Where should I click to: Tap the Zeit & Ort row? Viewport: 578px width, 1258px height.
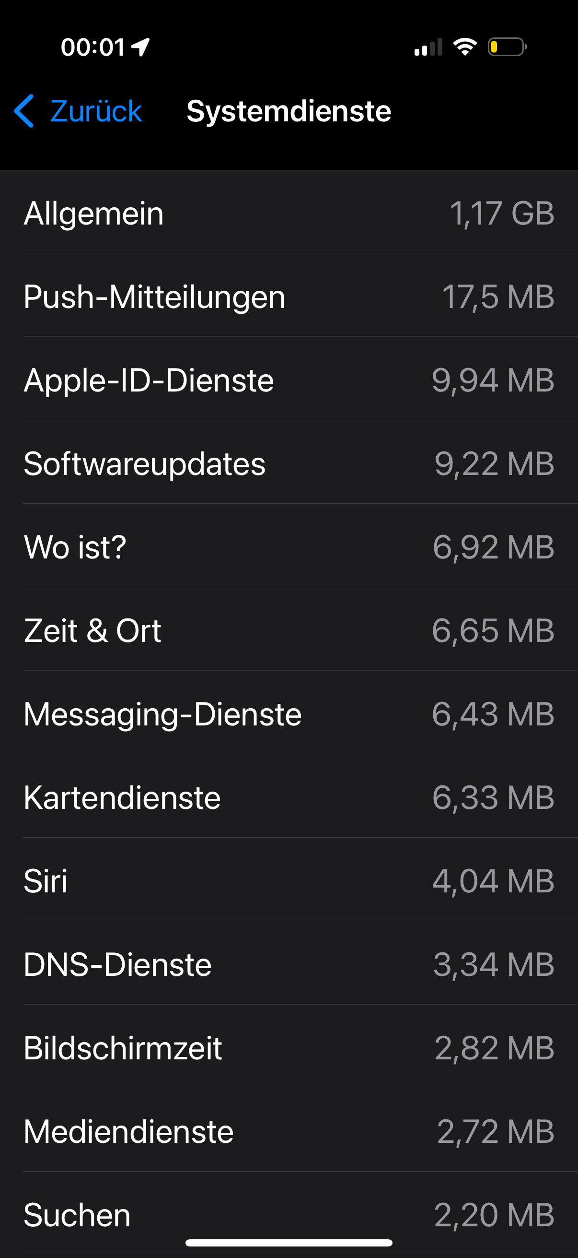(x=289, y=630)
